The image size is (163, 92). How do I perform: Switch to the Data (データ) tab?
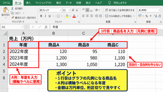coord(69,3)
